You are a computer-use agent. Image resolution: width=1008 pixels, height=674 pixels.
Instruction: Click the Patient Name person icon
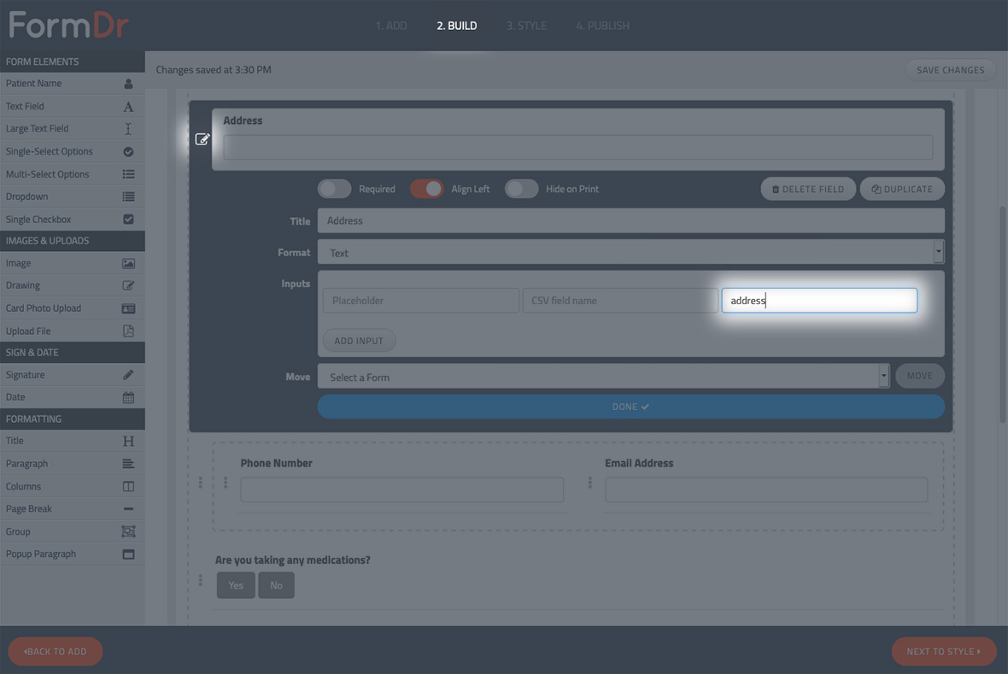(129, 84)
